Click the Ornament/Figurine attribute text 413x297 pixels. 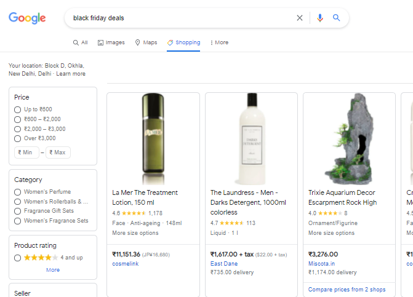tap(333, 223)
